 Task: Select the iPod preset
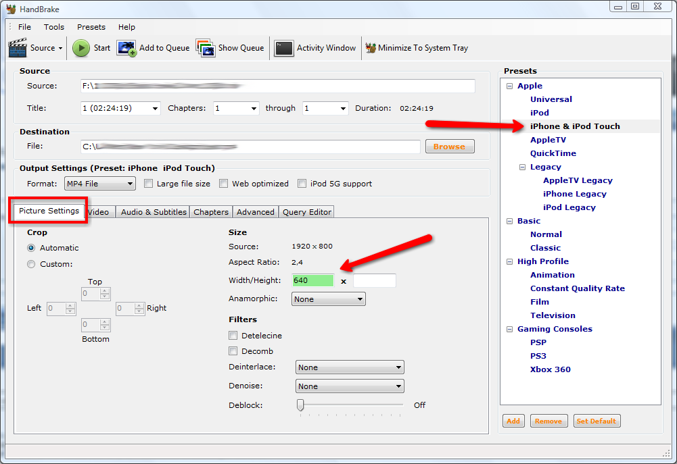tap(539, 113)
